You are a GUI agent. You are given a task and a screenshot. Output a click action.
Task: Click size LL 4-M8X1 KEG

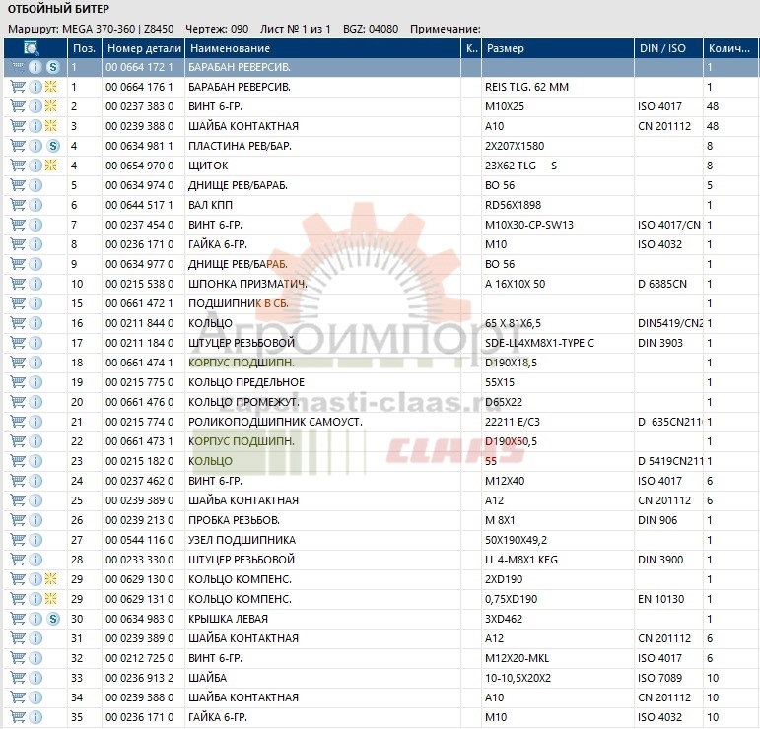521,560
